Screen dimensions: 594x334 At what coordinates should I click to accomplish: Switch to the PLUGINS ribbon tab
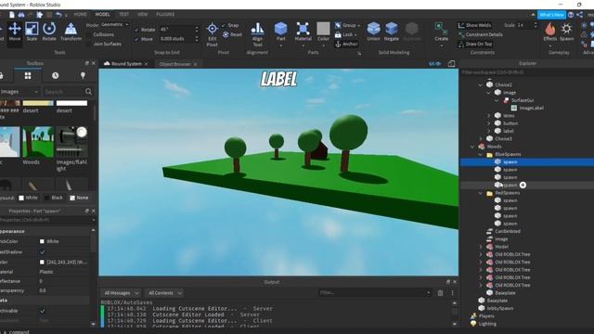[165, 15]
